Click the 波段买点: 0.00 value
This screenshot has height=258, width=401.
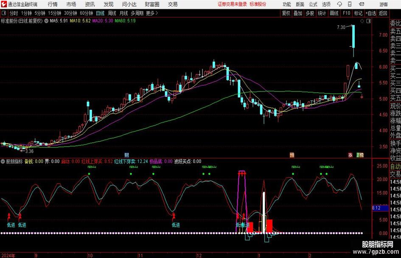click(188, 161)
